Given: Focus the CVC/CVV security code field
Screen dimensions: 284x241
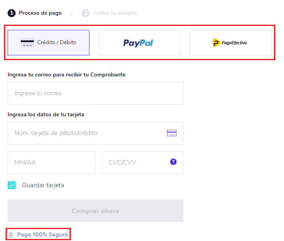Looking at the screenshot, I should pyautogui.click(x=143, y=163).
